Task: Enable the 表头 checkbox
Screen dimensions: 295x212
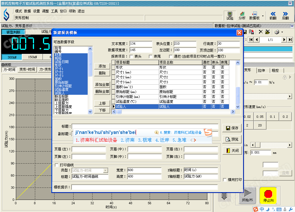Action: coord(132,56)
